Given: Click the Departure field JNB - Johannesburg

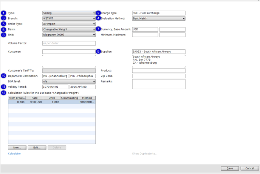Looking at the screenshot, I should click(55, 76).
